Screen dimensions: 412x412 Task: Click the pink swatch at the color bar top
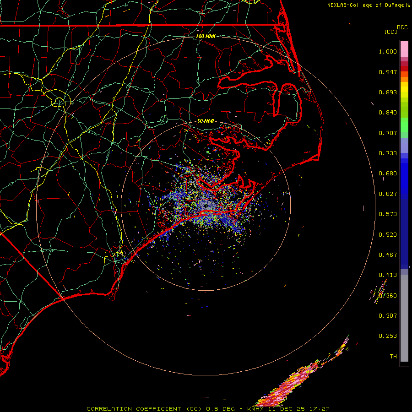[x=404, y=49]
